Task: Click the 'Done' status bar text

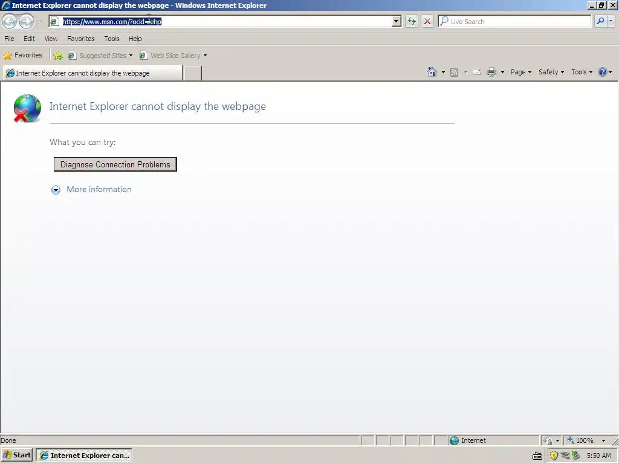Action: pos(8,440)
